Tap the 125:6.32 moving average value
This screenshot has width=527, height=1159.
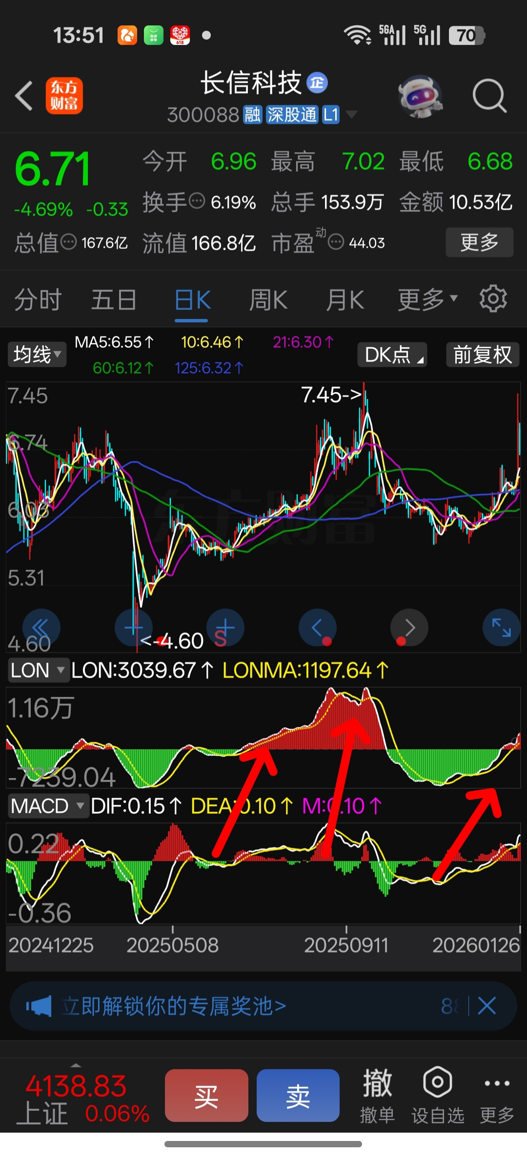(209, 368)
